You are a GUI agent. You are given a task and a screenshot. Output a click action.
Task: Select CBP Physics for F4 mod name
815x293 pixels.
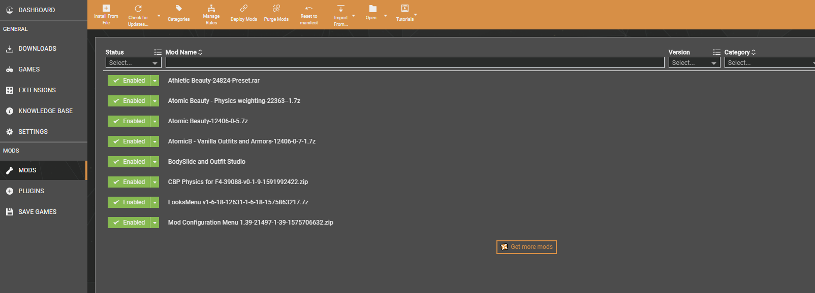pyautogui.click(x=238, y=182)
